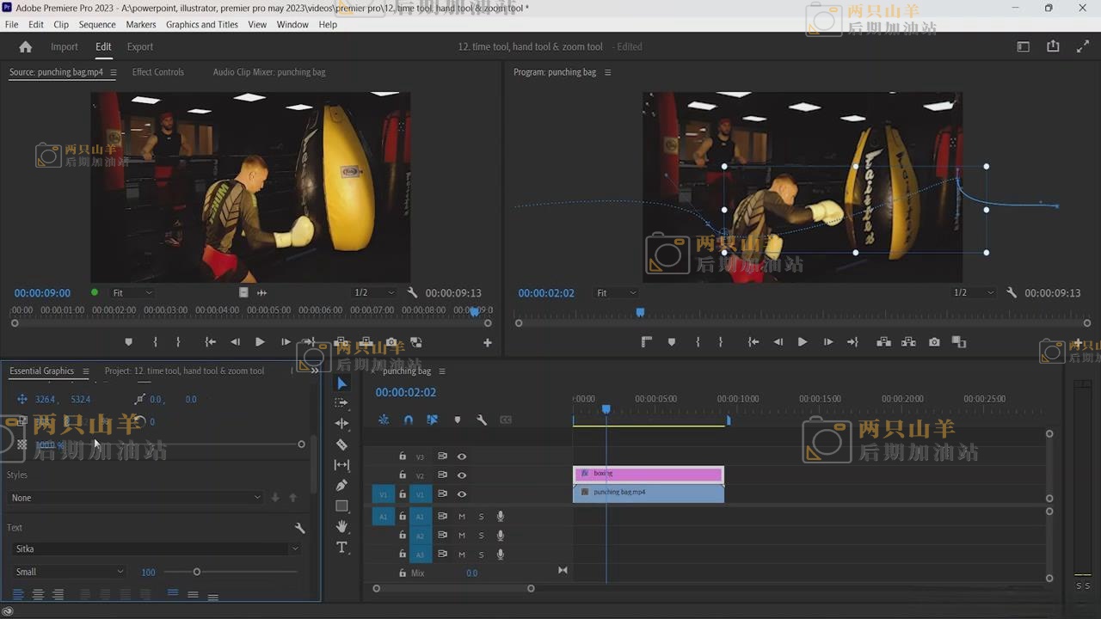Mute audio track A1
Screen dimensions: 1101x619
462,517
